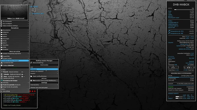Launch btop - monitor de recursos
The image size is (197, 110).
pyautogui.click(x=15, y=76)
